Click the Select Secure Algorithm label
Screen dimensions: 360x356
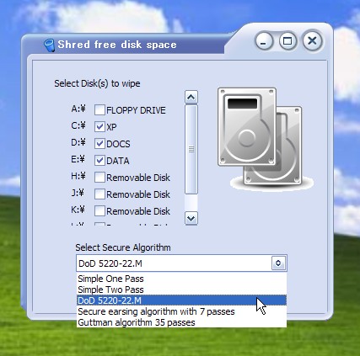click(x=123, y=247)
